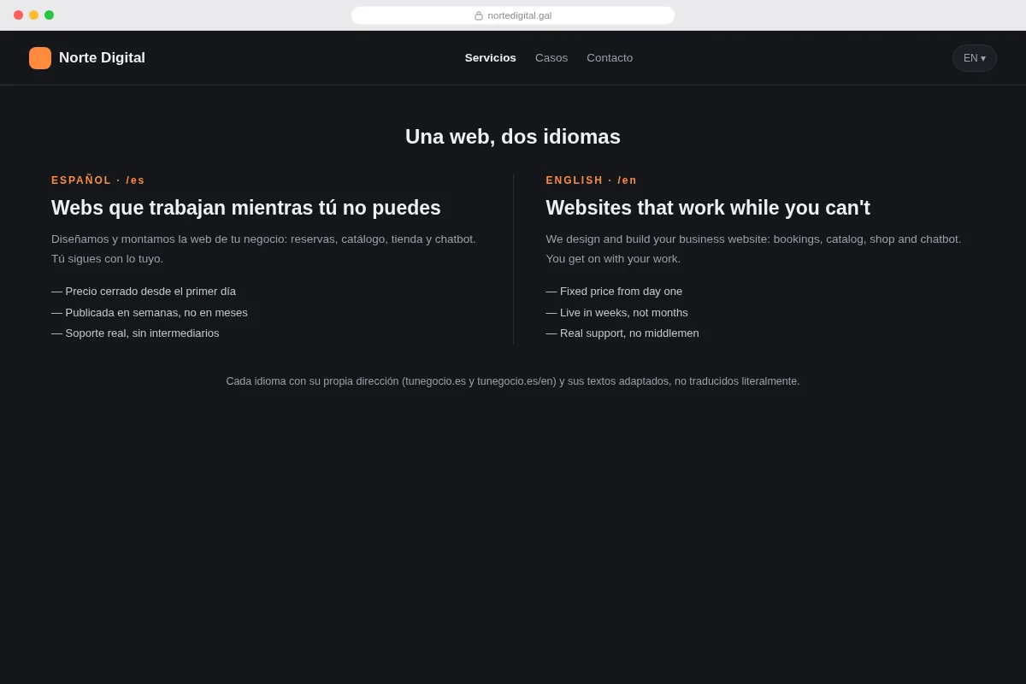1026x684 pixels.
Task: Click the orange Norte Digital logo icon
Action: click(x=40, y=58)
